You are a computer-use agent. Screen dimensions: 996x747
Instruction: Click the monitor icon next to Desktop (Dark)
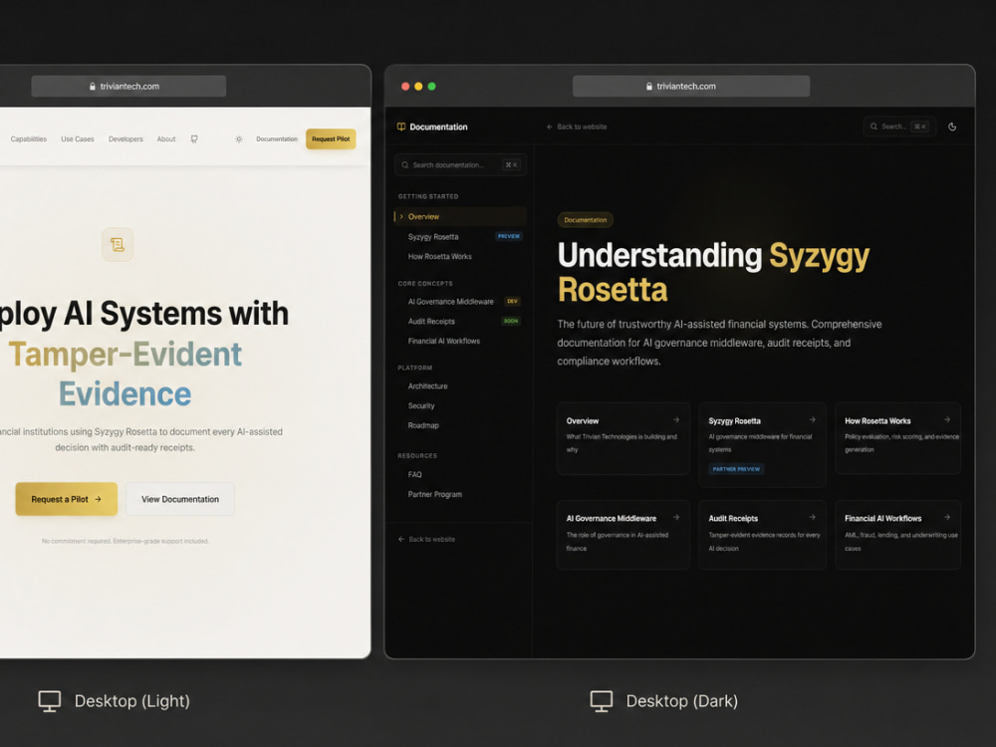pyautogui.click(x=601, y=701)
